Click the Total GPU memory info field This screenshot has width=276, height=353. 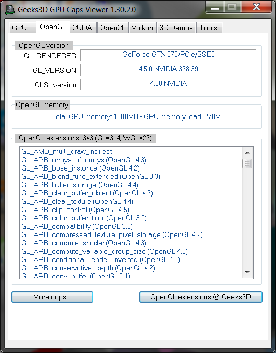(x=138, y=117)
